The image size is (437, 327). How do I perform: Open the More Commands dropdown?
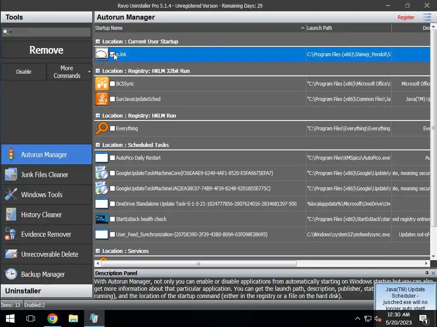click(69, 72)
